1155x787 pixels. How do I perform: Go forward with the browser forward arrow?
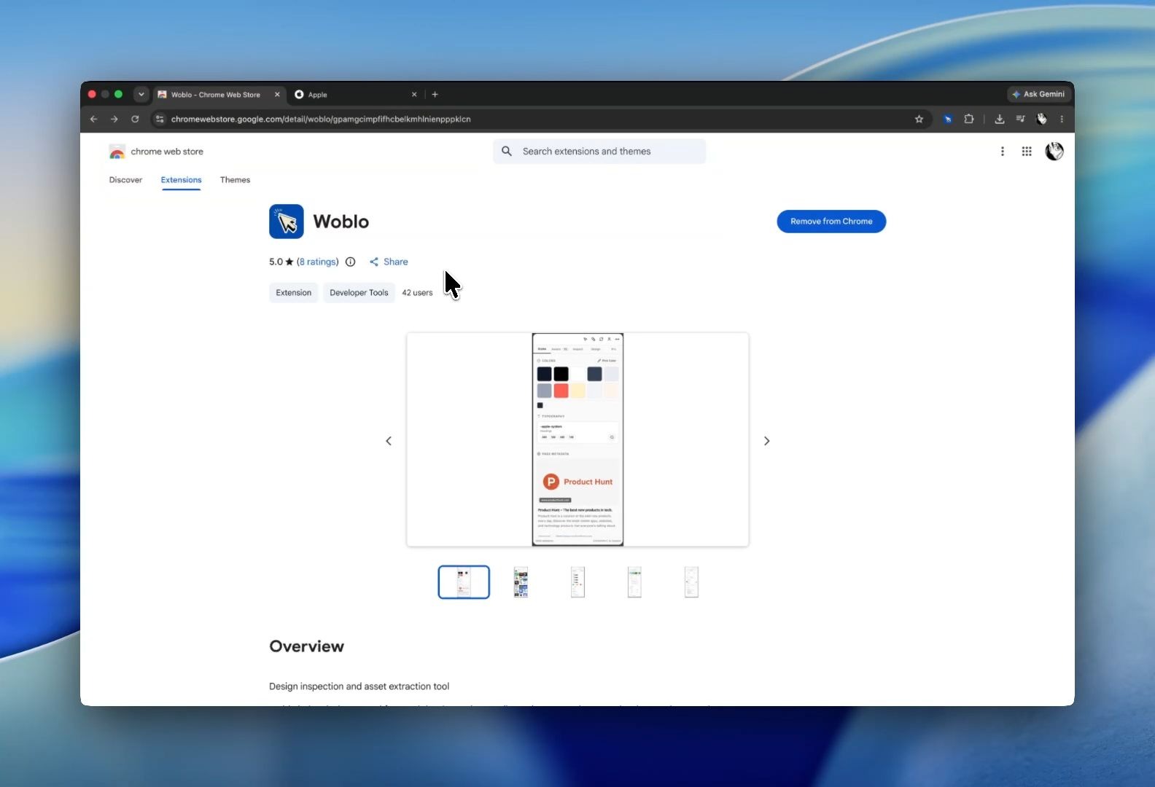[x=114, y=119]
